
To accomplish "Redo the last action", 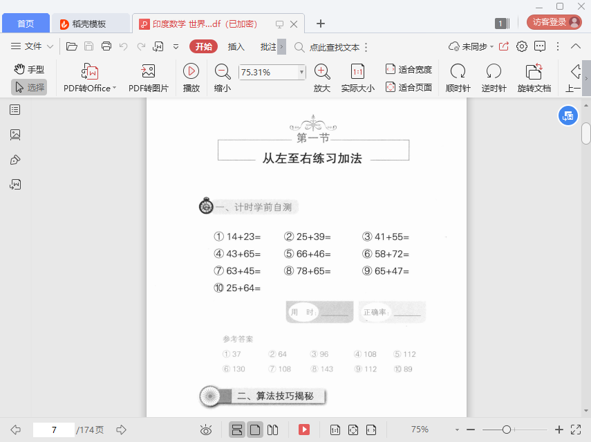I will (141, 46).
